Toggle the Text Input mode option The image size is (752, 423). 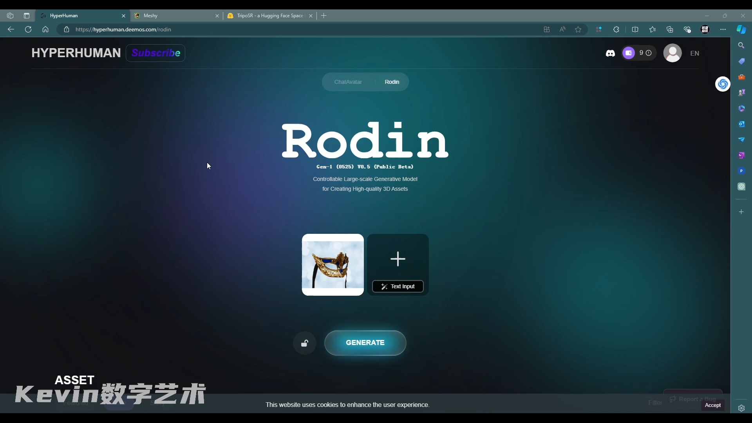pyautogui.click(x=398, y=286)
